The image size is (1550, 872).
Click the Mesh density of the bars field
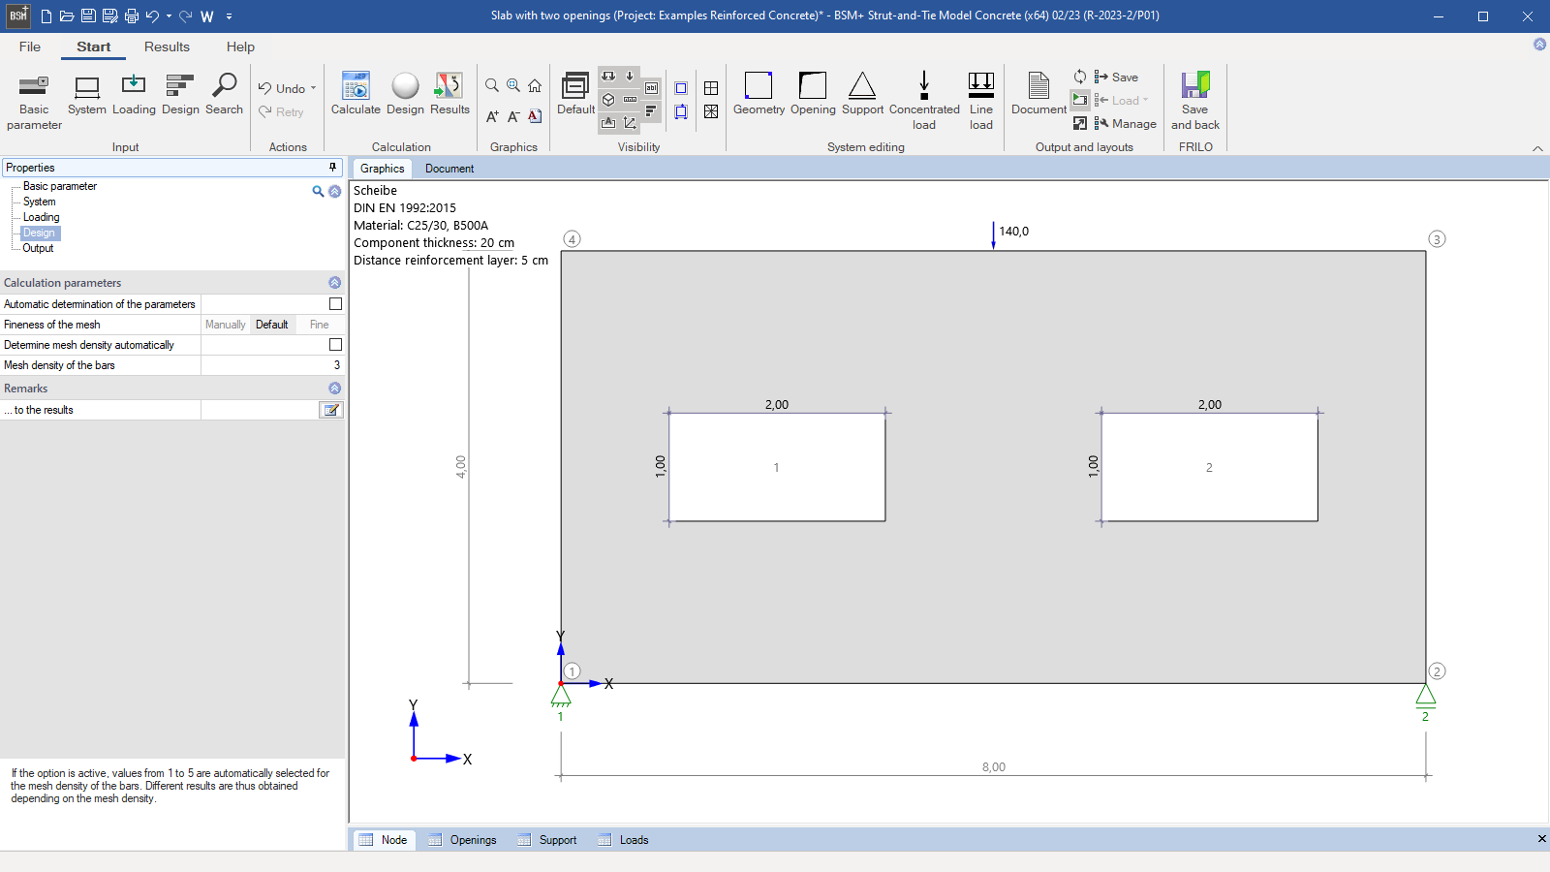click(x=272, y=365)
